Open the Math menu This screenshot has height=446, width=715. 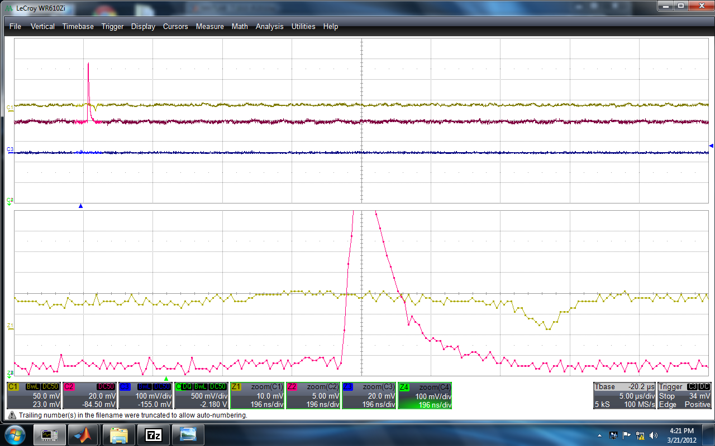coord(240,26)
